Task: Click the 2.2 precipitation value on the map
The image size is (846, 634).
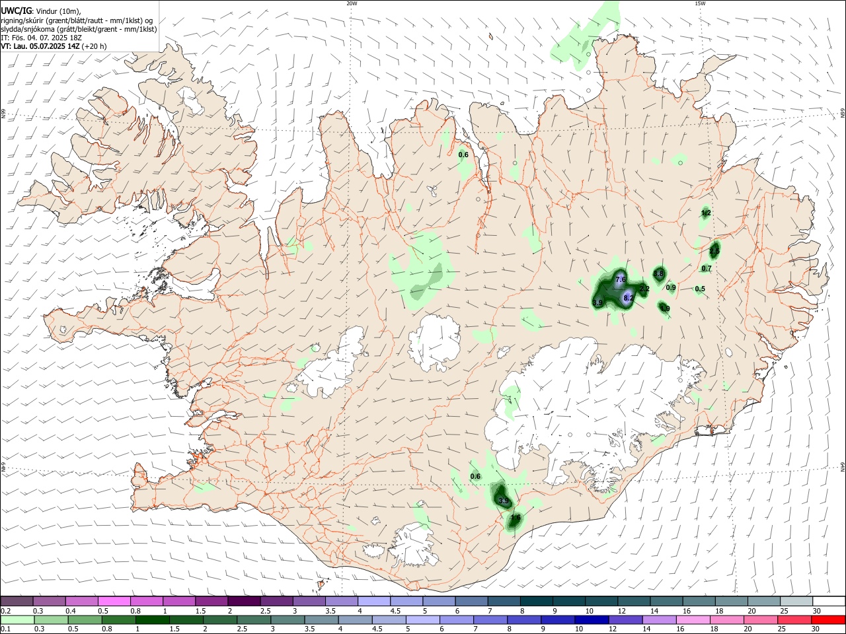Action: (645, 289)
